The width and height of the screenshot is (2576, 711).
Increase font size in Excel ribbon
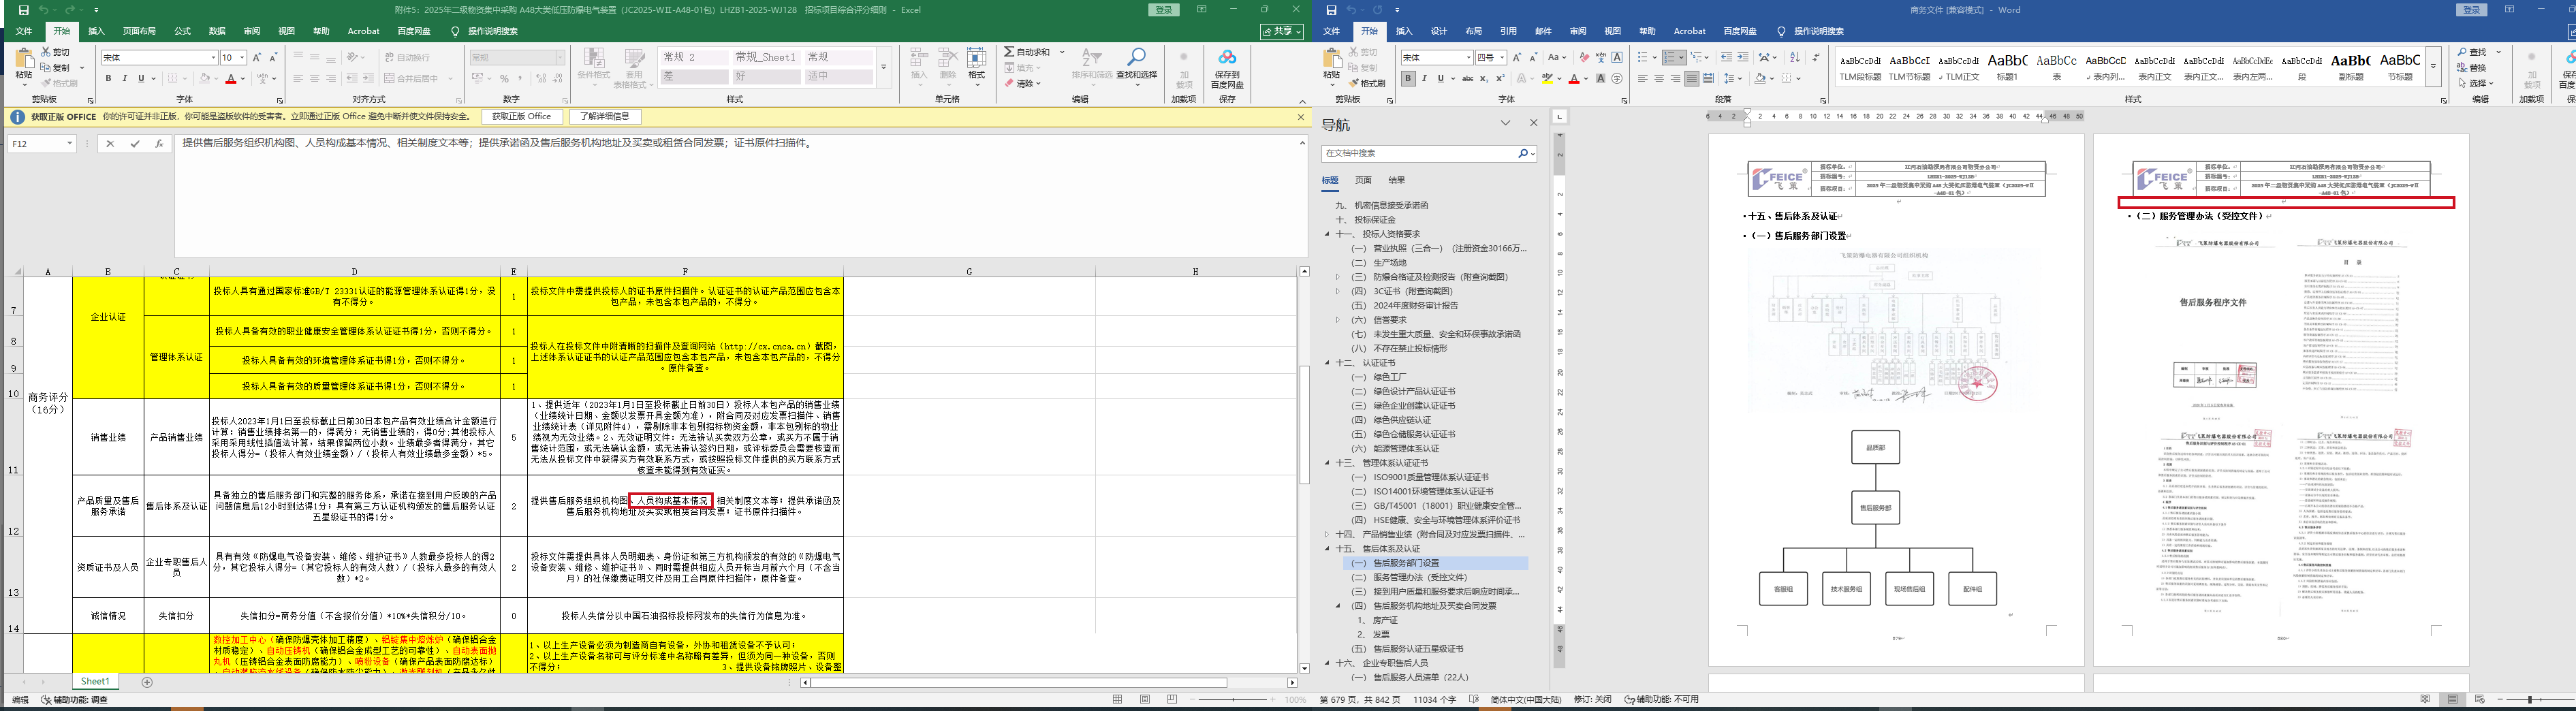pos(257,58)
